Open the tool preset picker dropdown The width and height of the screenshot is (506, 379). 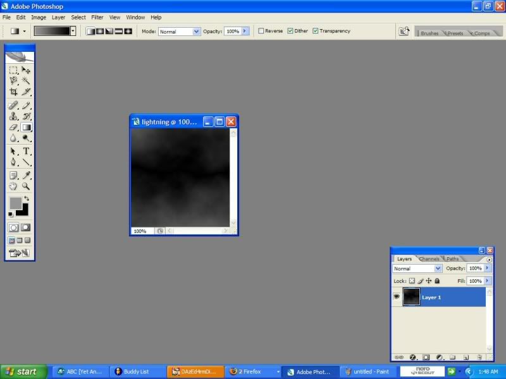coord(24,31)
